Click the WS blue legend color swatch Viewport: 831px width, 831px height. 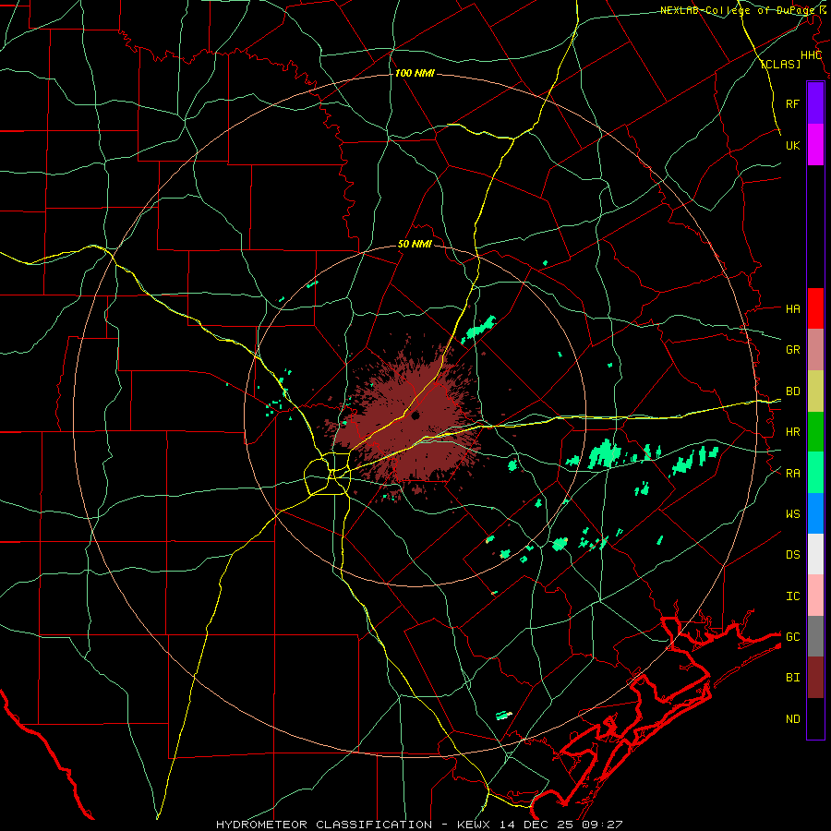point(815,513)
